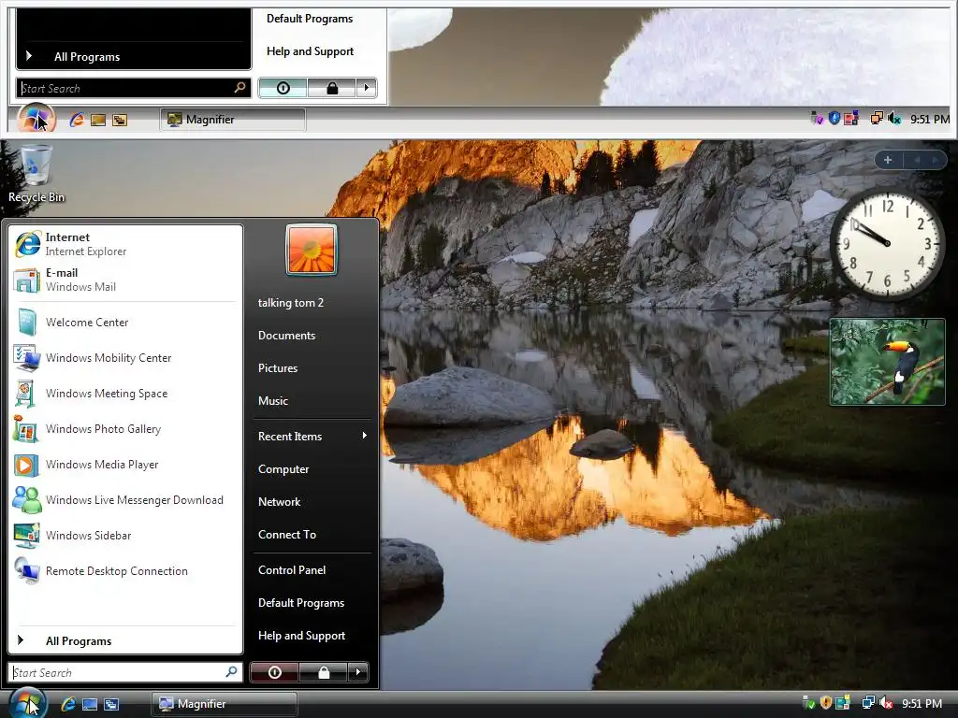The width and height of the screenshot is (958, 718).
Task: Click the Start orb on the taskbar
Action: pos(27,703)
